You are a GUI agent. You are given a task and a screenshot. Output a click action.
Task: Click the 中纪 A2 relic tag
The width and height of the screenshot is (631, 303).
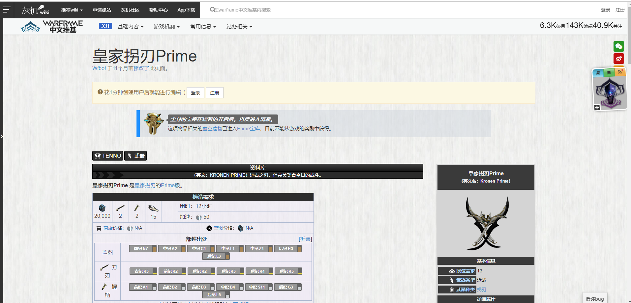(x=172, y=249)
